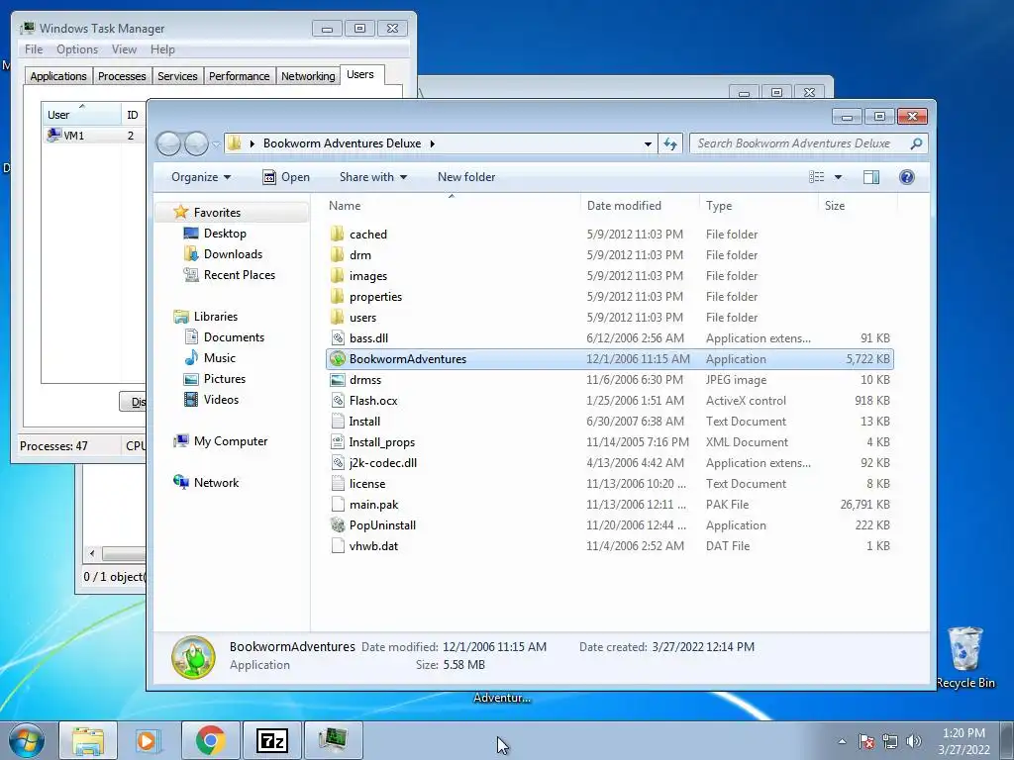Click the taskbar clock showing 1:20 PM
Image resolution: width=1014 pixels, height=760 pixels.
point(963,740)
